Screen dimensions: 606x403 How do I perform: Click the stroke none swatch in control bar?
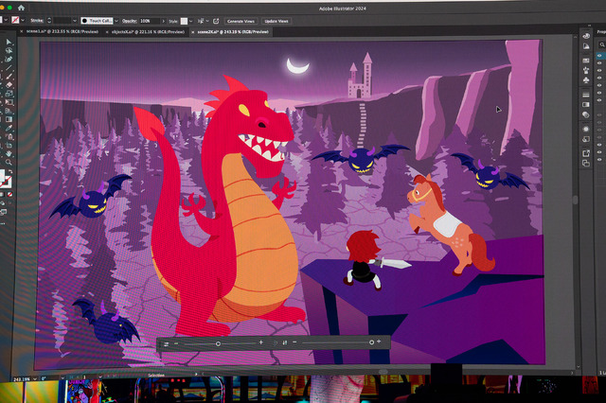coord(15,20)
